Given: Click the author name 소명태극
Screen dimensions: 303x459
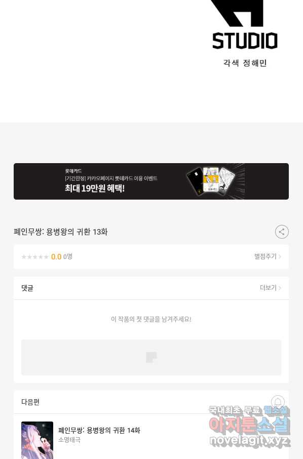Looking at the screenshot, I should coord(69,440).
